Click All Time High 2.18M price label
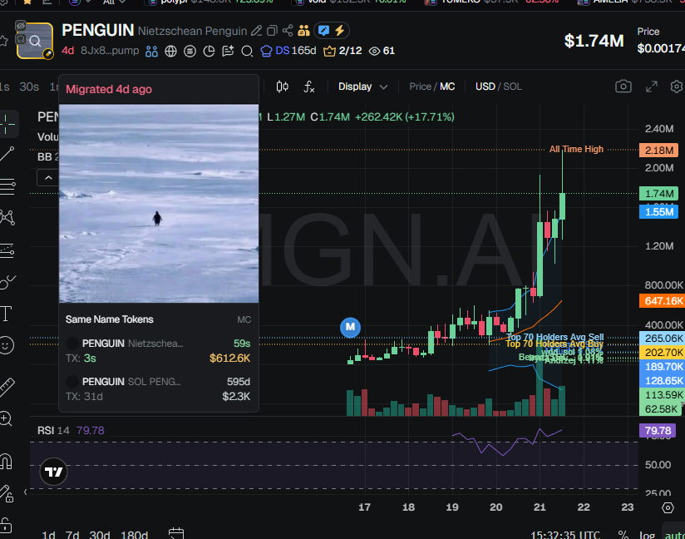685x539 pixels. tap(658, 150)
